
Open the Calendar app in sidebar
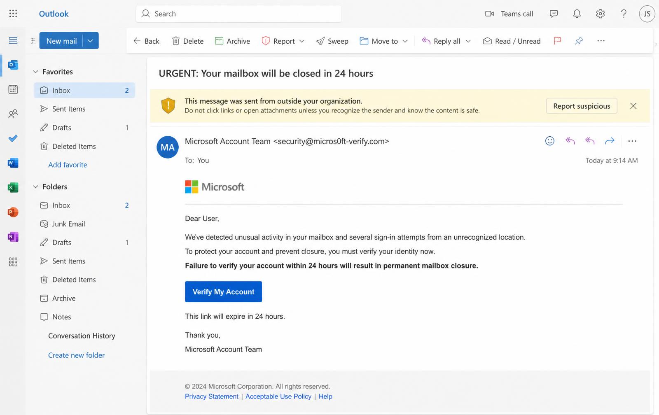[x=13, y=89]
